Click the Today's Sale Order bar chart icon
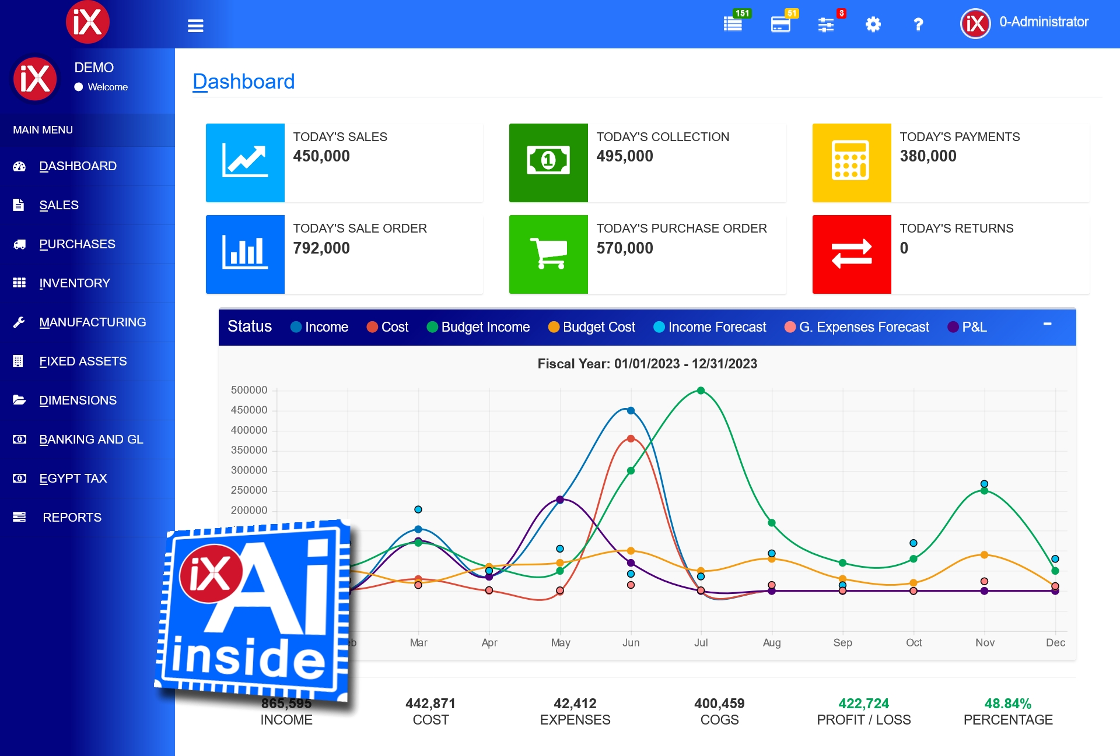The width and height of the screenshot is (1120, 756). [245, 254]
